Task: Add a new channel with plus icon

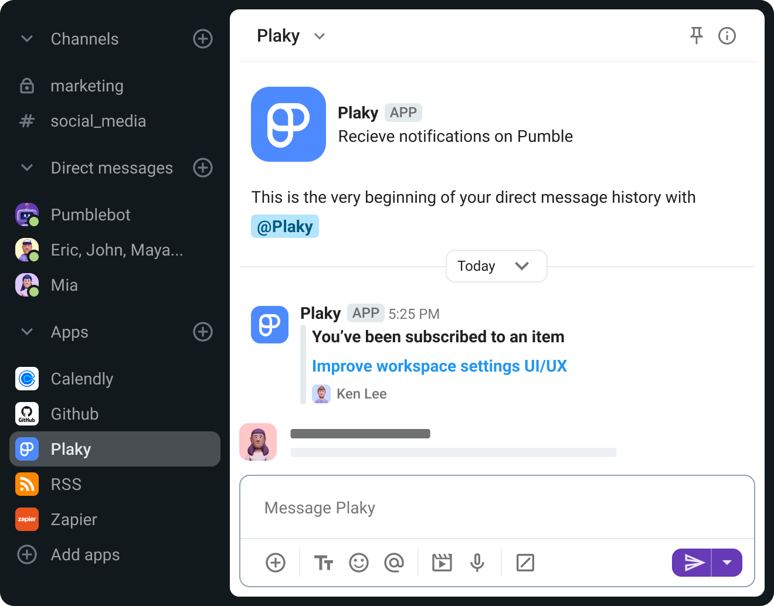Action: click(203, 39)
